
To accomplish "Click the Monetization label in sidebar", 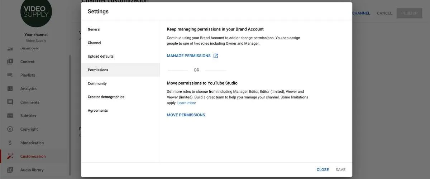I will pyautogui.click(x=32, y=143).
